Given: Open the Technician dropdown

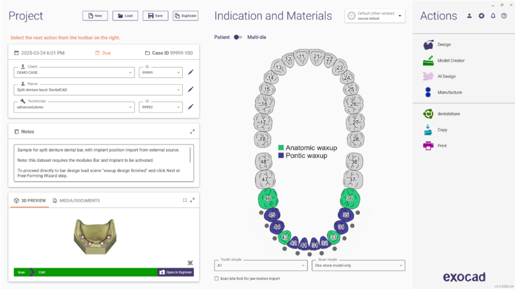Looking at the screenshot, I should tap(74, 107).
